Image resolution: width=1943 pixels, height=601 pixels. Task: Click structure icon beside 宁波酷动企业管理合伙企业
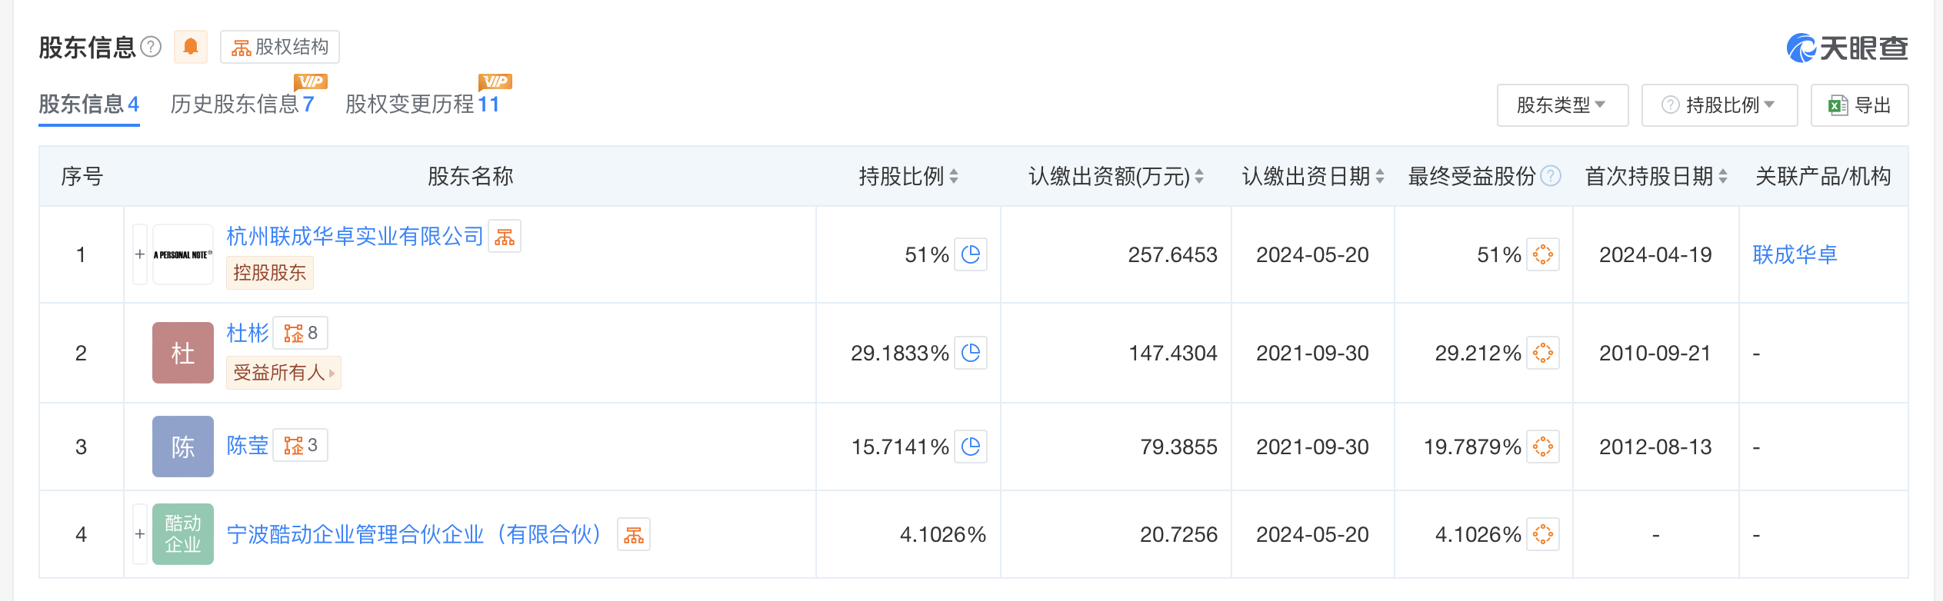click(634, 535)
